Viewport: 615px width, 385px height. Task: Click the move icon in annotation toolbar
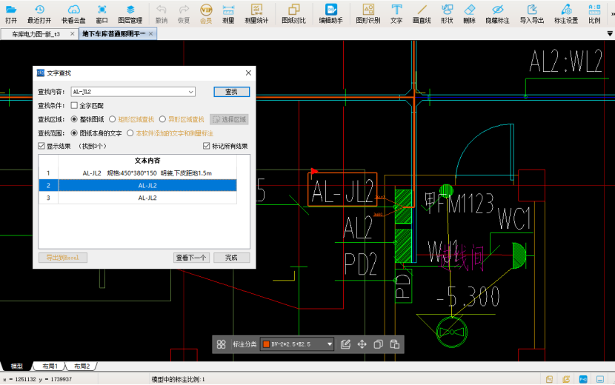pos(362,344)
